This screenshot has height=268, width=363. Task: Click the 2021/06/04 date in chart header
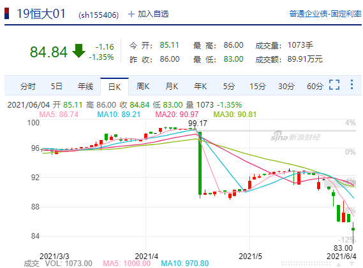click(x=29, y=105)
